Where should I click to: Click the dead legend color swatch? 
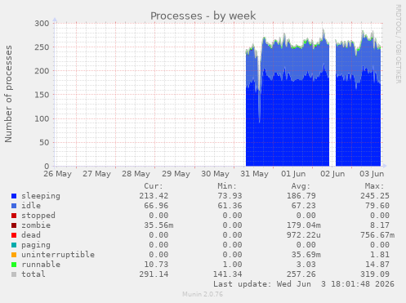[14, 235]
